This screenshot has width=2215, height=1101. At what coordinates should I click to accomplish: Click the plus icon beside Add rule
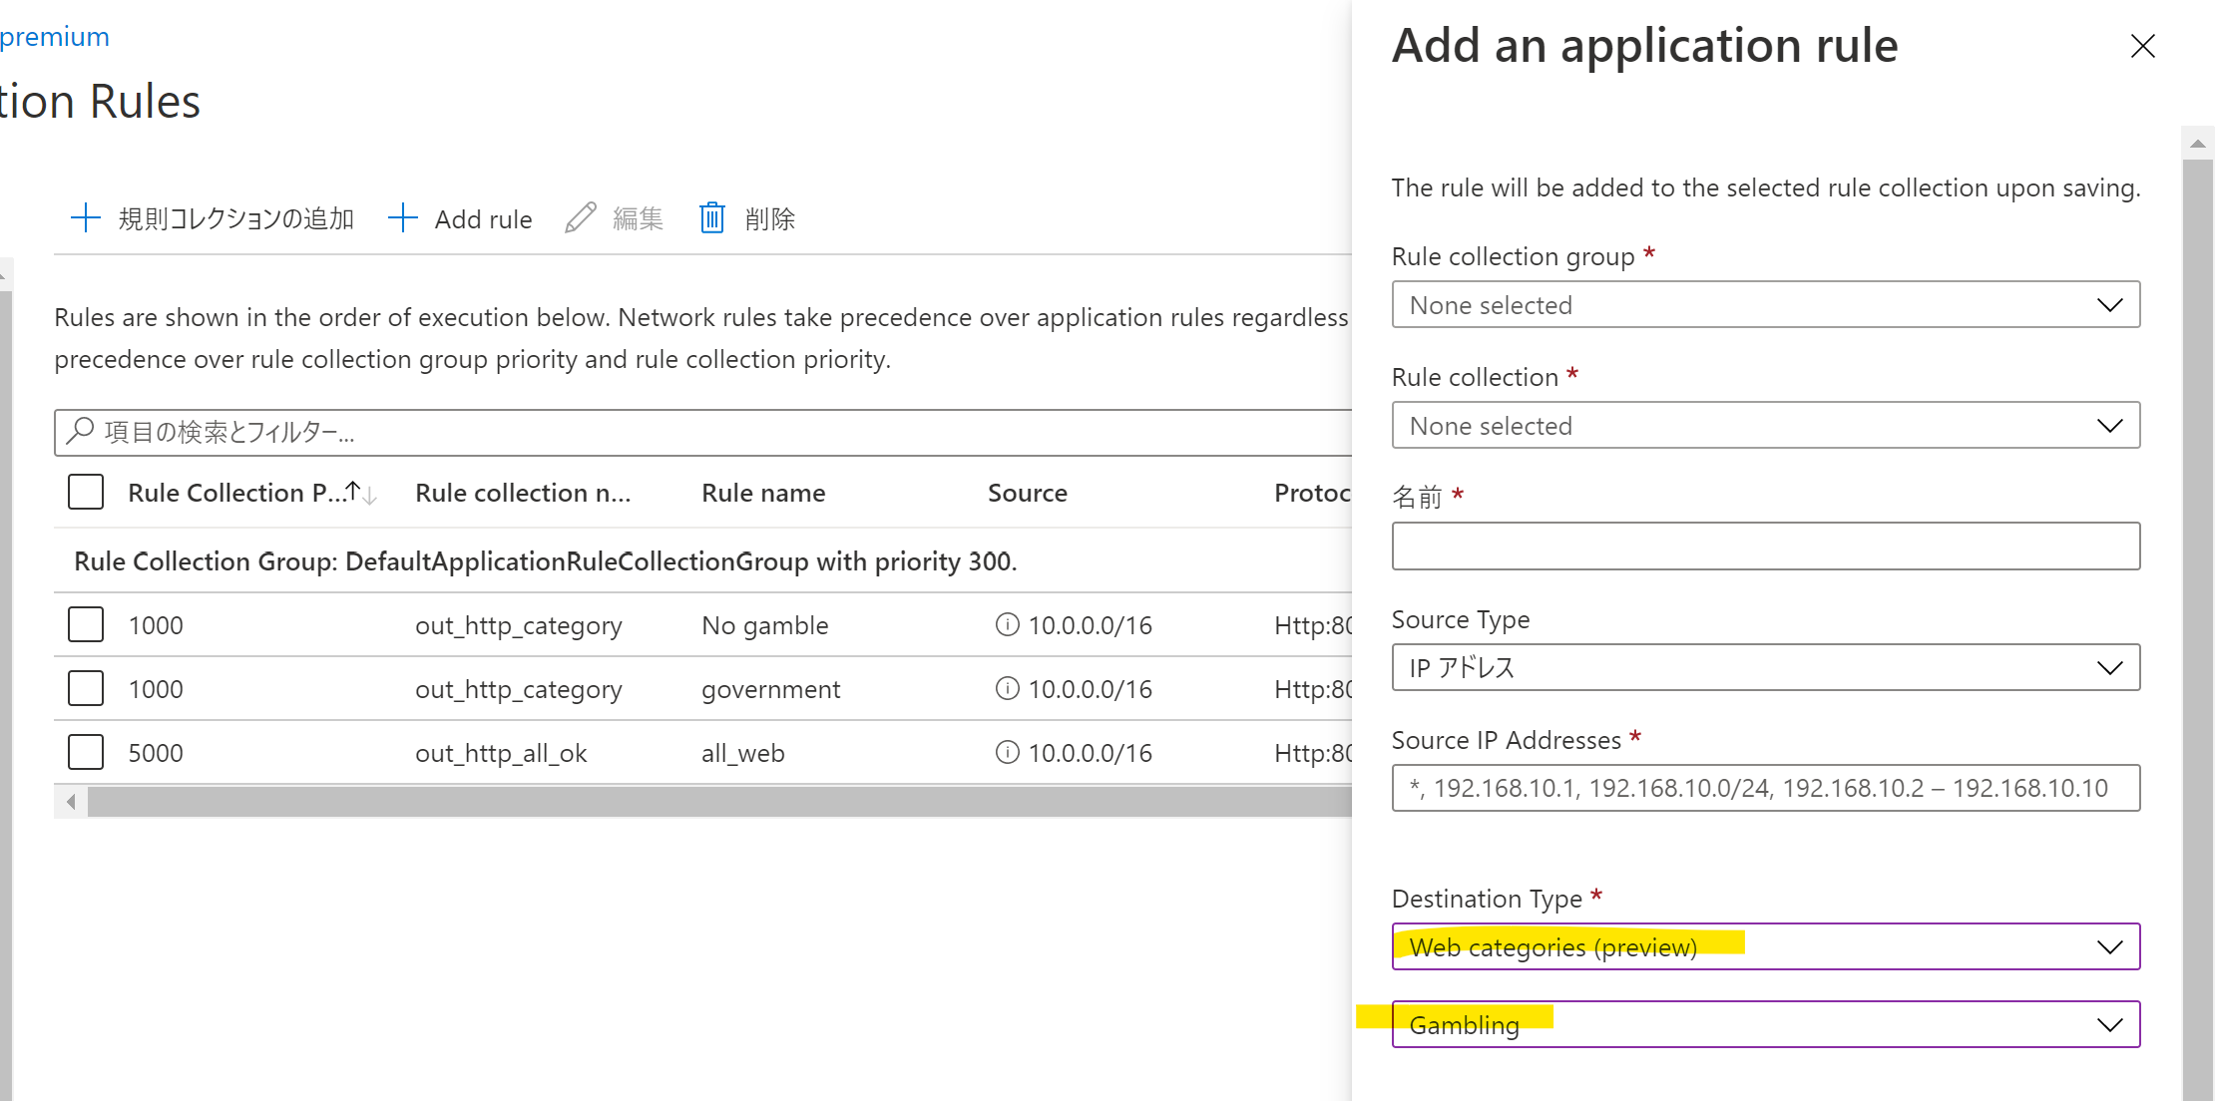point(402,218)
